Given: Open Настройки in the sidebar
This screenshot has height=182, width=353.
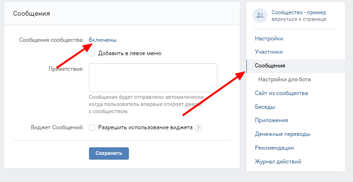Looking at the screenshot, I should point(269,38).
